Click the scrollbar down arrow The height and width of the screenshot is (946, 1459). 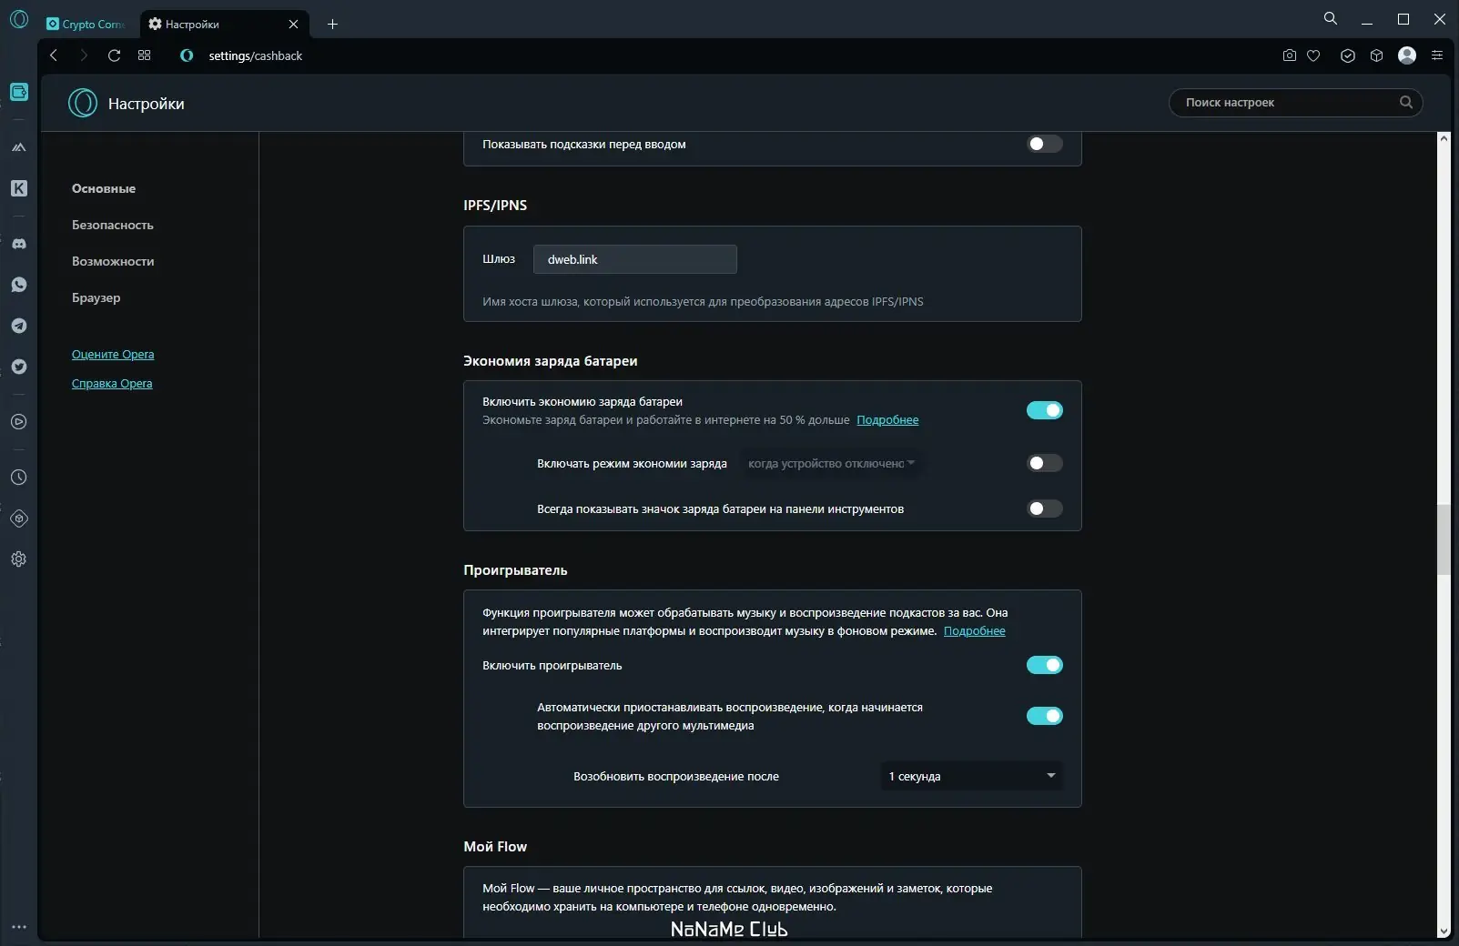pyautogui.click(x=1444, y=931)
